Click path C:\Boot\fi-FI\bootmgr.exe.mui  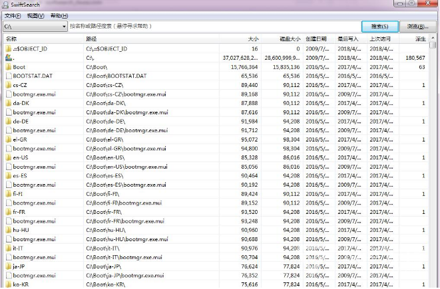pos(124,203)
